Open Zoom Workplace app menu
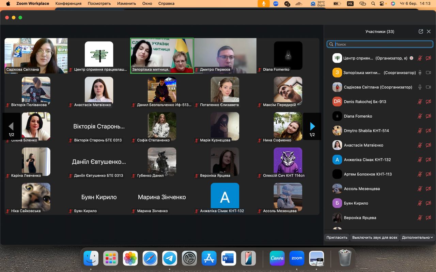This screenshot has width=436, height=272. (x=33, y=3)
